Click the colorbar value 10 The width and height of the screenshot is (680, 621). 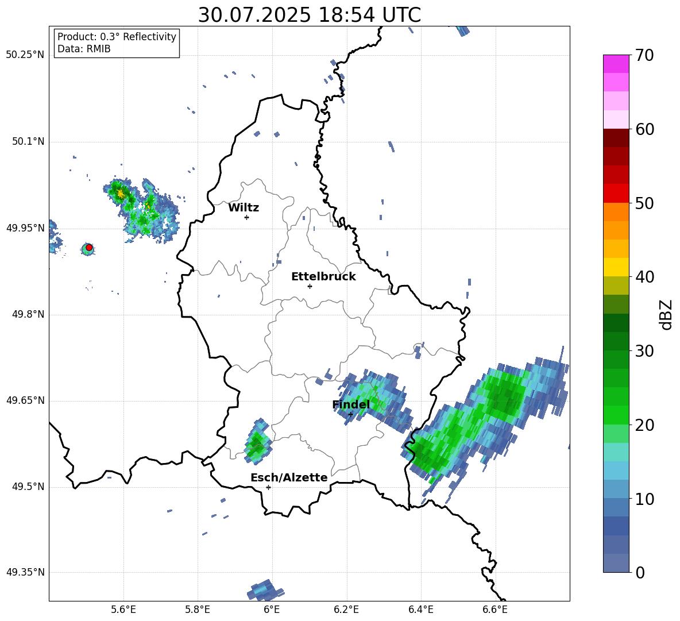[644, 499]
